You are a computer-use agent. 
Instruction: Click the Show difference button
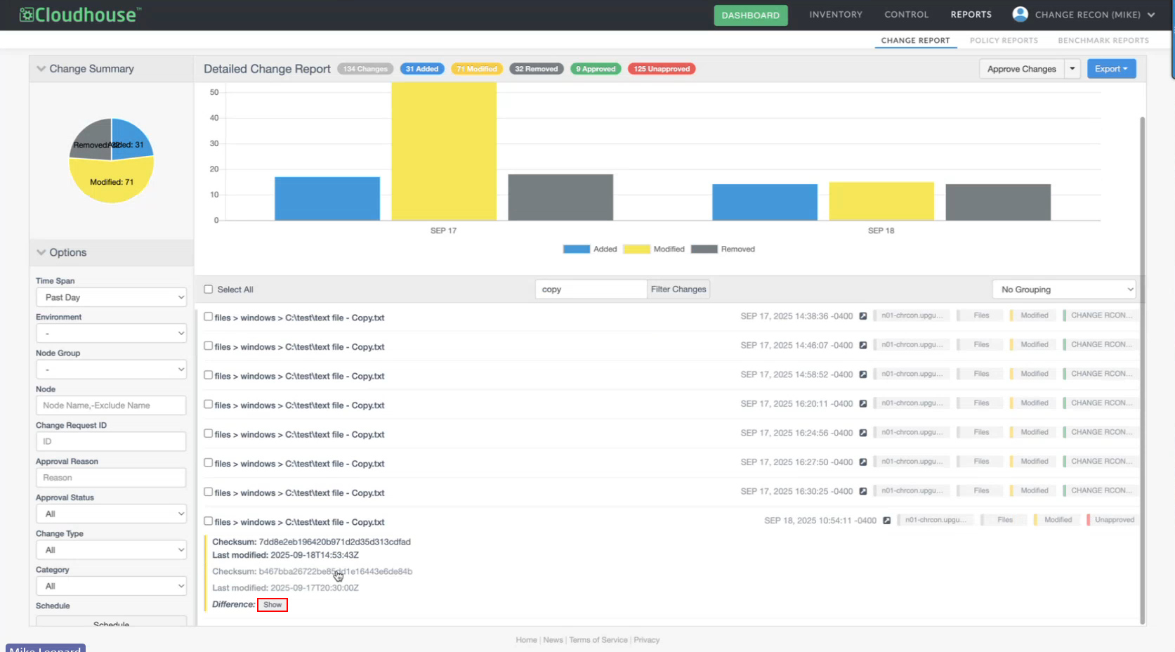tap(273, 605)
